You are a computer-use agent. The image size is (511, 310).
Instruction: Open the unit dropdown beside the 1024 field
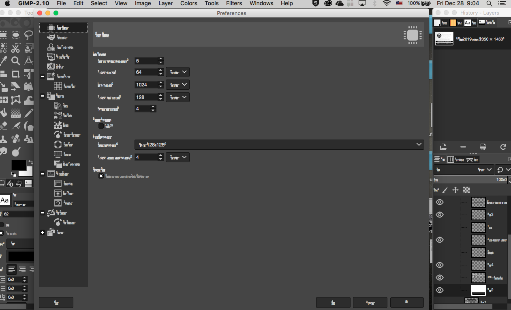click(x=177, y=85)
